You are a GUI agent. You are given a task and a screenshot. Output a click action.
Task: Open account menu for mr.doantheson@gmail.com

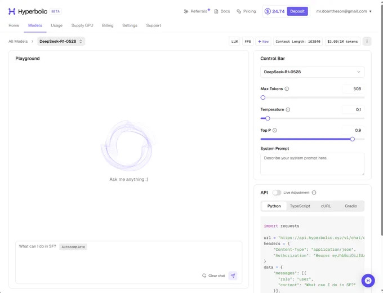point(344,11)
